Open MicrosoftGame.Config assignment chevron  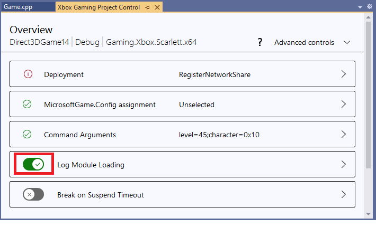click(344, 104)
